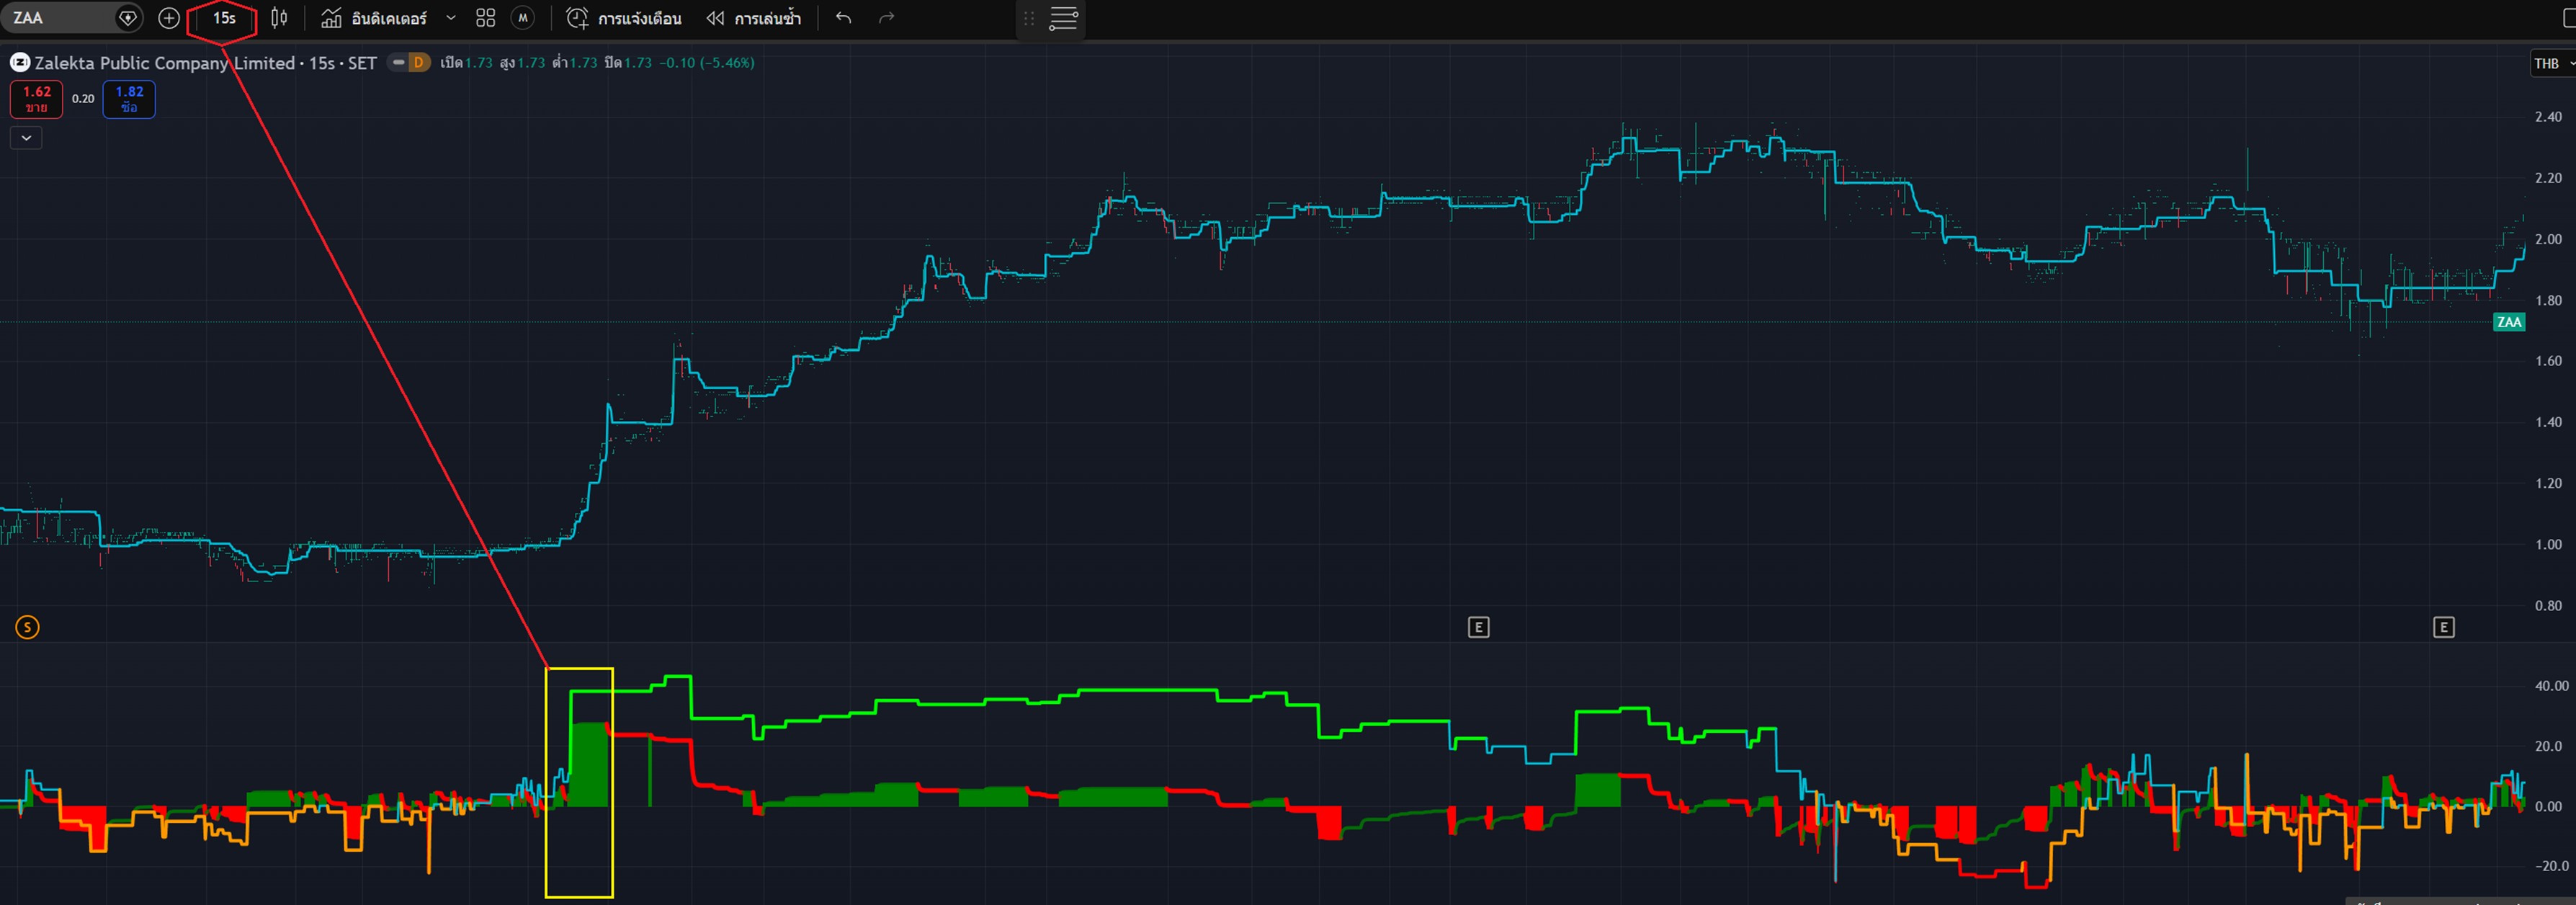Viewport: 2576px width, 905px height.
Task: Expand the indicators favorites dropdown arrow
Action: (451, 18)
